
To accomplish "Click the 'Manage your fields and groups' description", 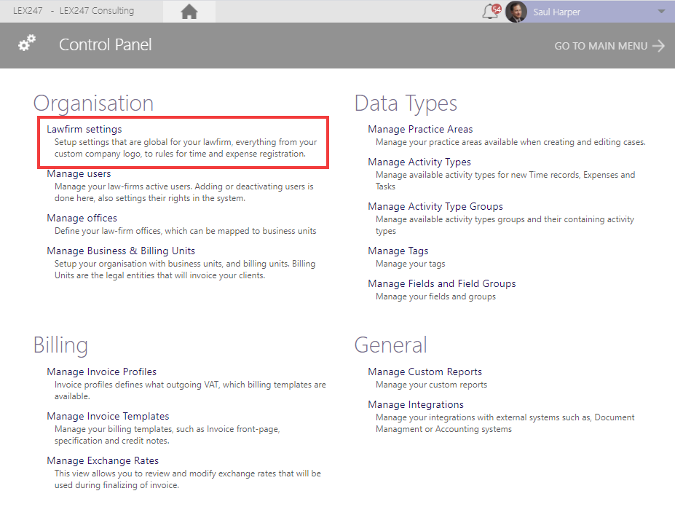I will click(435, 296).
